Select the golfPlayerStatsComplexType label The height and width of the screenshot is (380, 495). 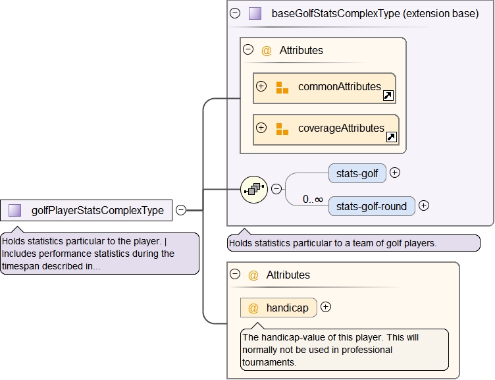coord(97,211)
